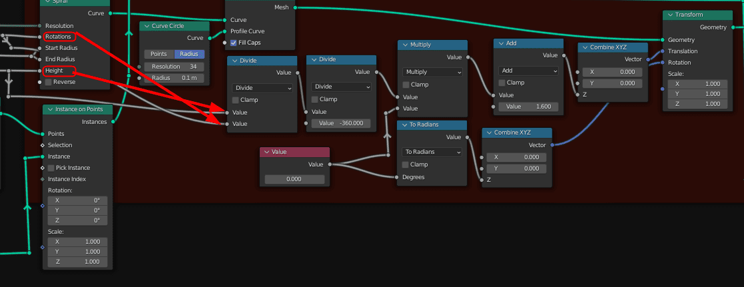
Task: Click the Selection diamond socket on Instance on Points
Action: click(x=43, y=145)
